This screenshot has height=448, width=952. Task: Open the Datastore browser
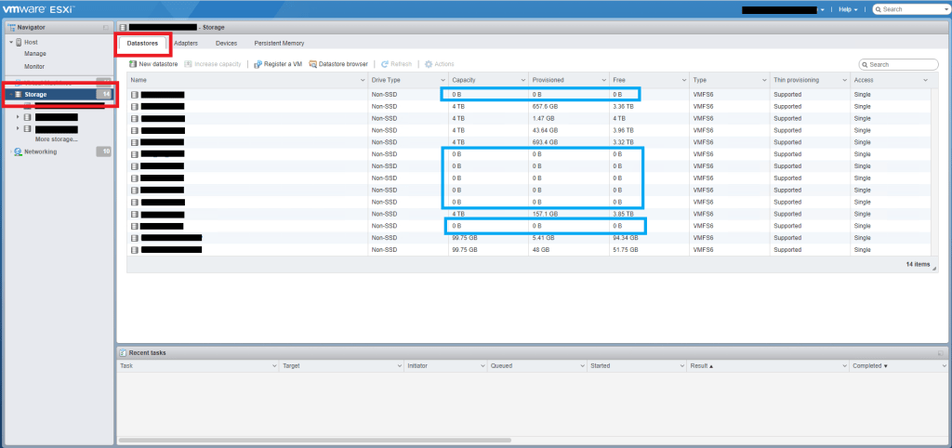[313, 64]
